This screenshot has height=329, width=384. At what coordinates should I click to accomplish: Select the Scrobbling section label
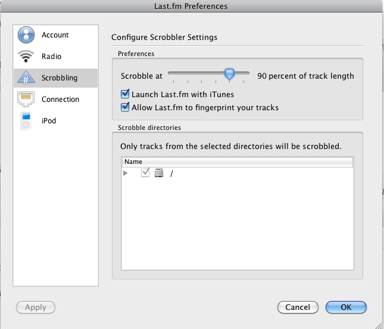tap(60, 78)
